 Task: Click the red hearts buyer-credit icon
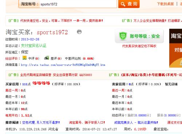(41, 83)
